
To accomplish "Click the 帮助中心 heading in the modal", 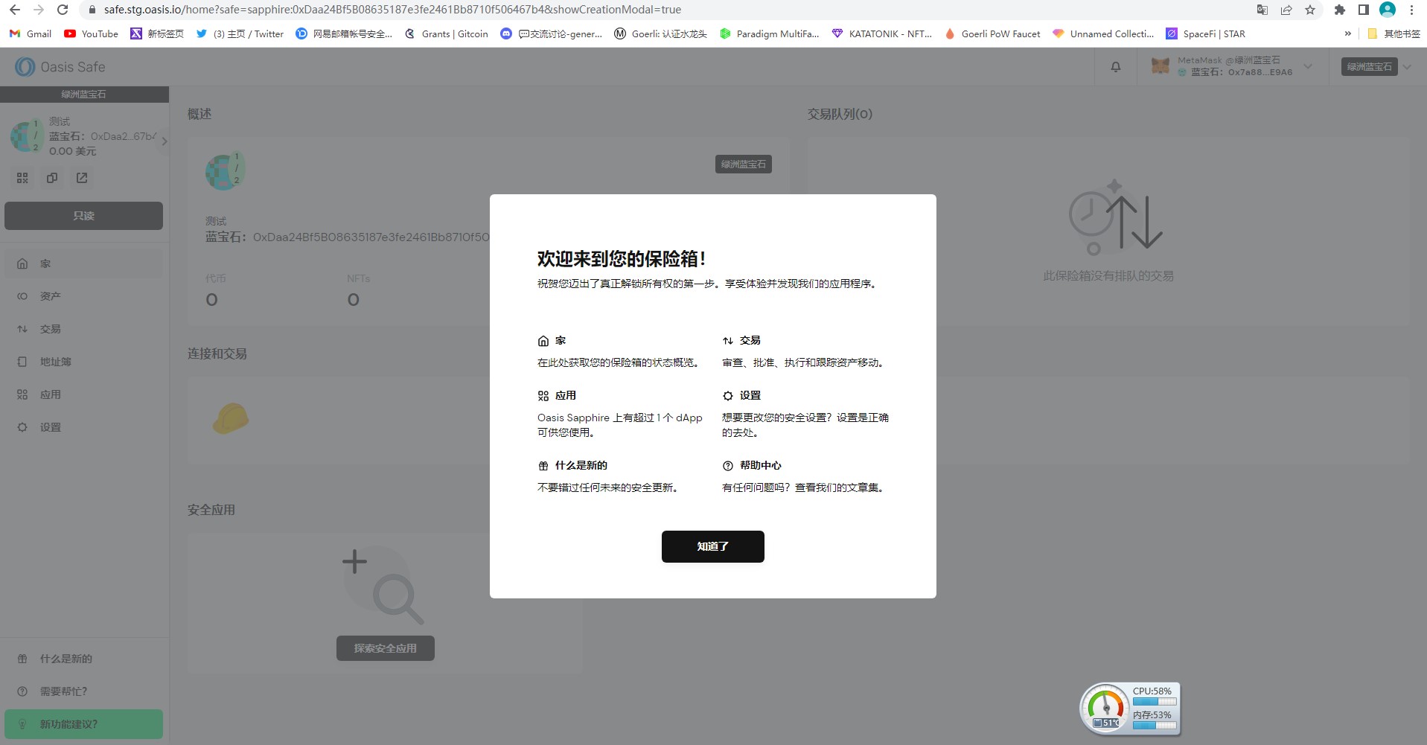I will coord(760,465).
